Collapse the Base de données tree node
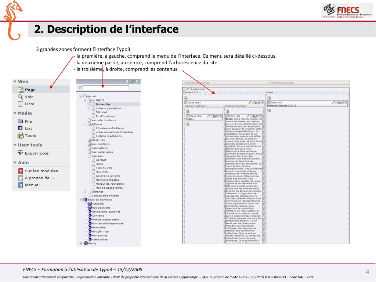 click(x=81, y=199)
